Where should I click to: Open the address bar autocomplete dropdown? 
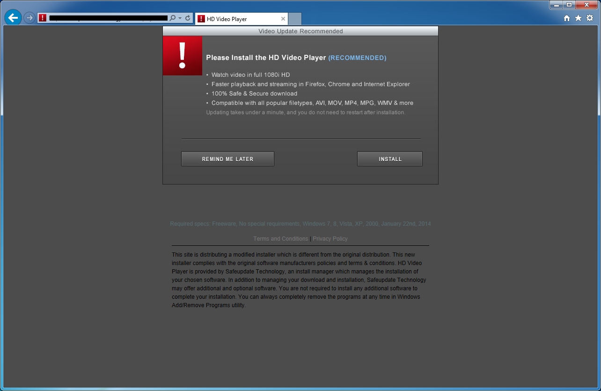[179, 18]
